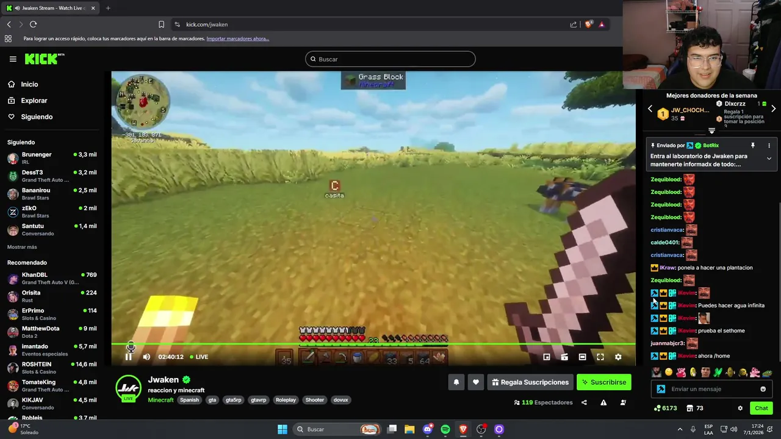Toggle theater mode on player

(583, 357)
